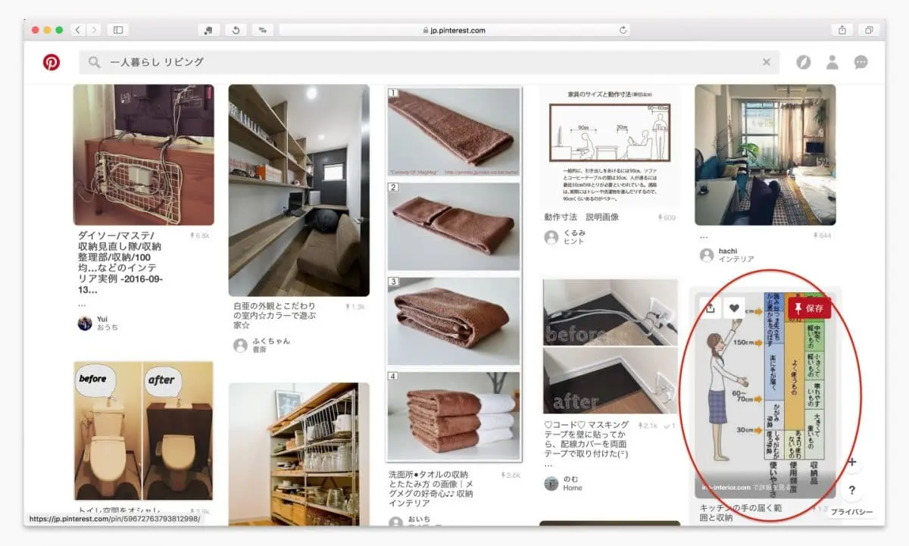
Task: Click the 609 save count
Action: [666, 218]
